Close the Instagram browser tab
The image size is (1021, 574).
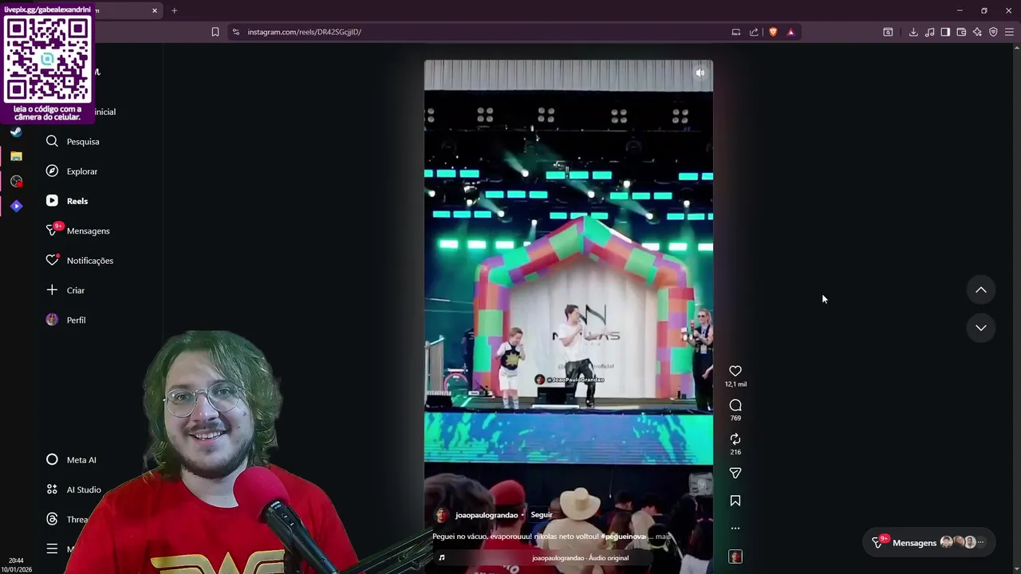point(155,10)
